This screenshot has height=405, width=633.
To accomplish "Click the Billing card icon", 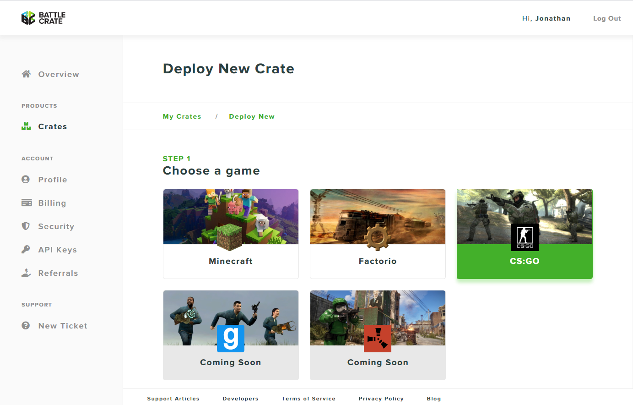I will click(27, 202).
